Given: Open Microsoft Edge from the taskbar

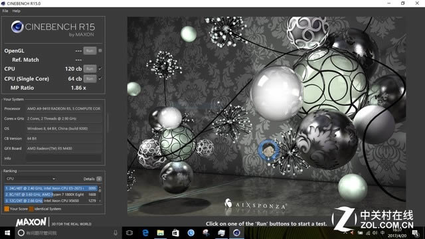Looking at the screenshot, I should pos(145,233).
